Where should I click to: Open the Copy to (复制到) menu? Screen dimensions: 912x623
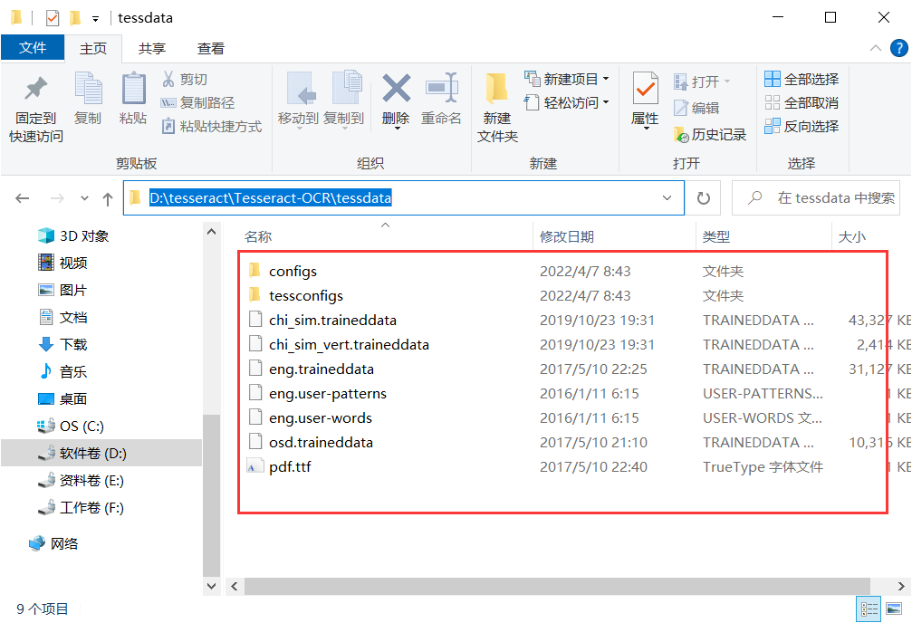[x=343, y=99]
